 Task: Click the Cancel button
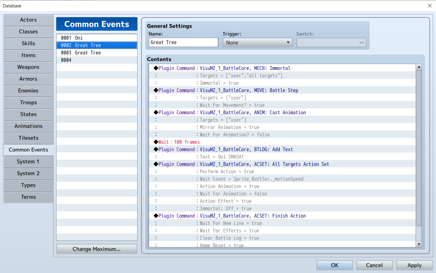coord(375,265)
